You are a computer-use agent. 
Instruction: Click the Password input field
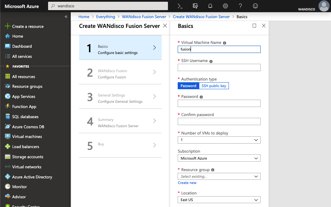click(x=219, y=103)
